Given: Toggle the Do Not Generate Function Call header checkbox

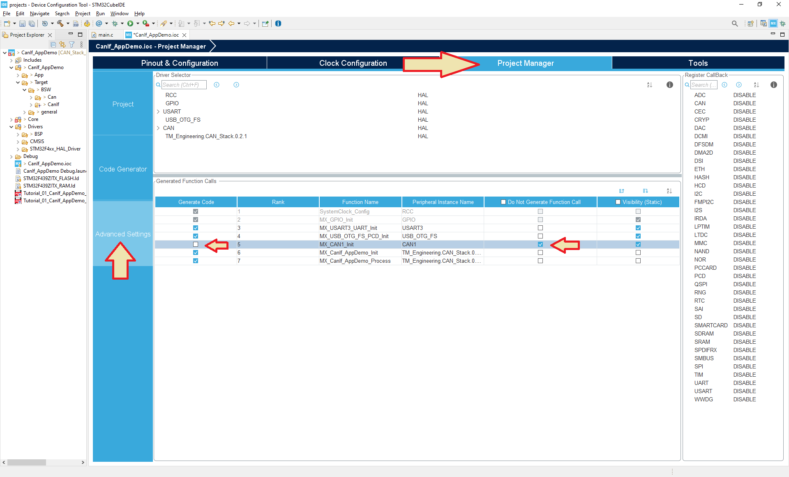Looking at the screenshot, I should pyautogui.click(x=503, y=202).
